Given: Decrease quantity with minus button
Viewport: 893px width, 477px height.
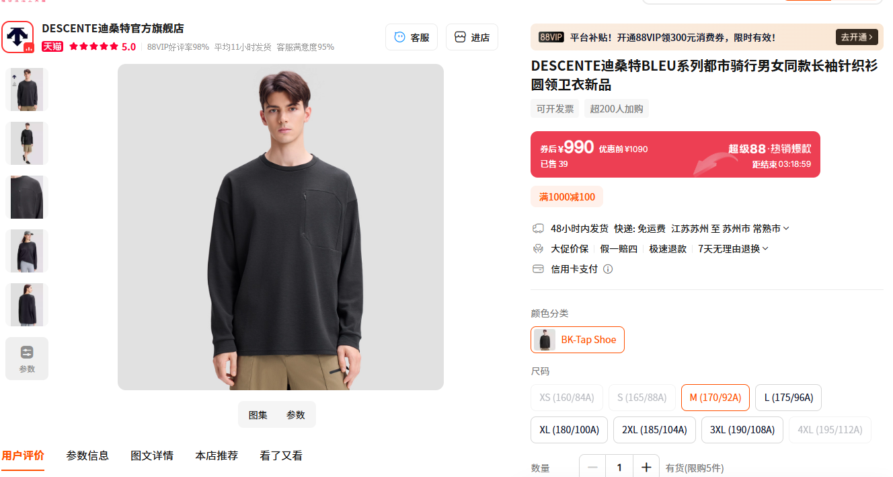Looking at the screenshot, I should [x=592, y=468].
